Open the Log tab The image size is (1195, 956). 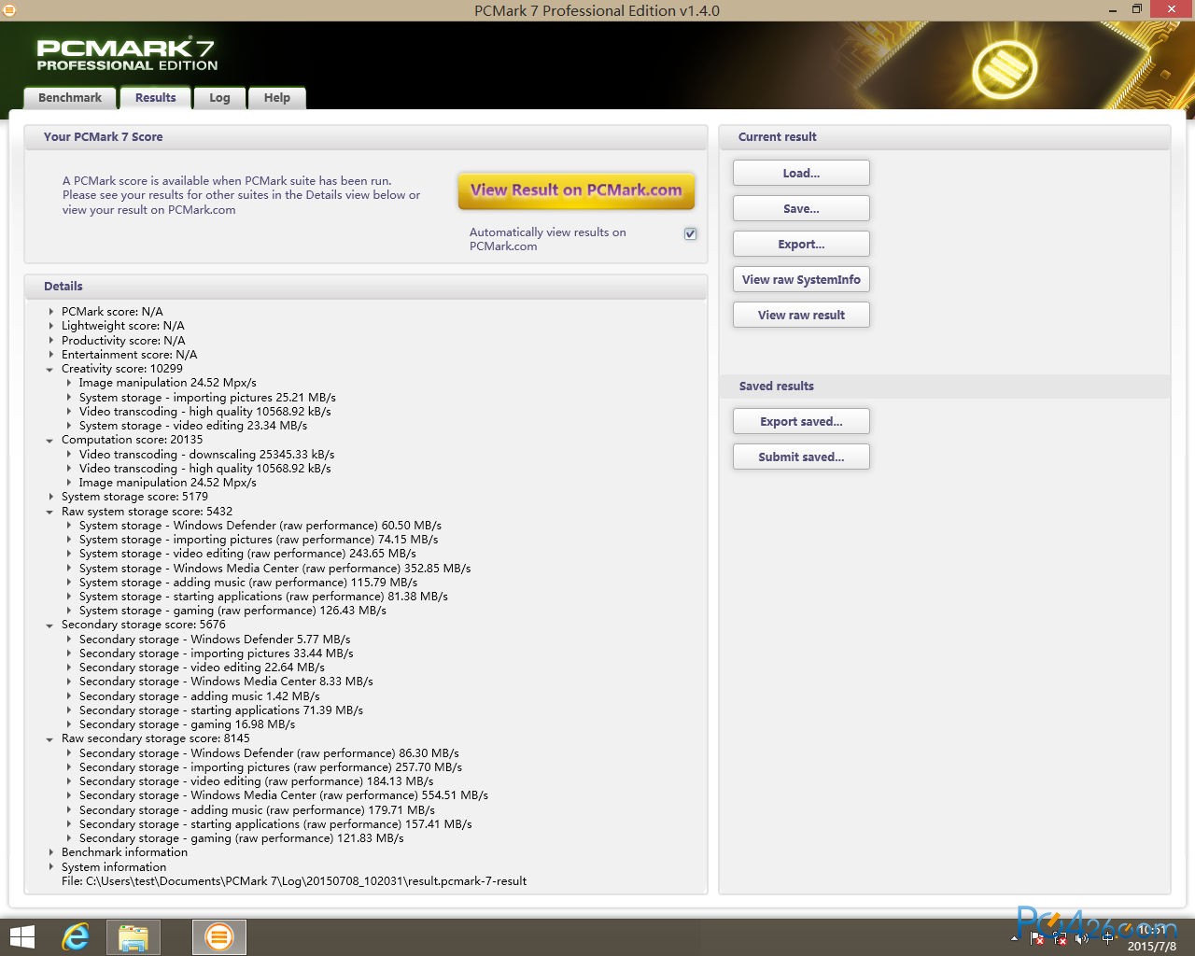tap(219, 98)
